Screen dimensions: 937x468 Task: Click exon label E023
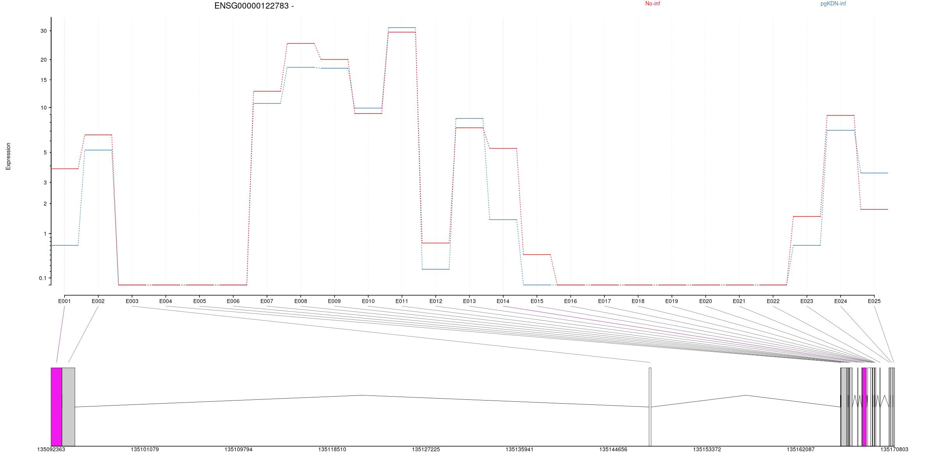click(x=807, y=301)
